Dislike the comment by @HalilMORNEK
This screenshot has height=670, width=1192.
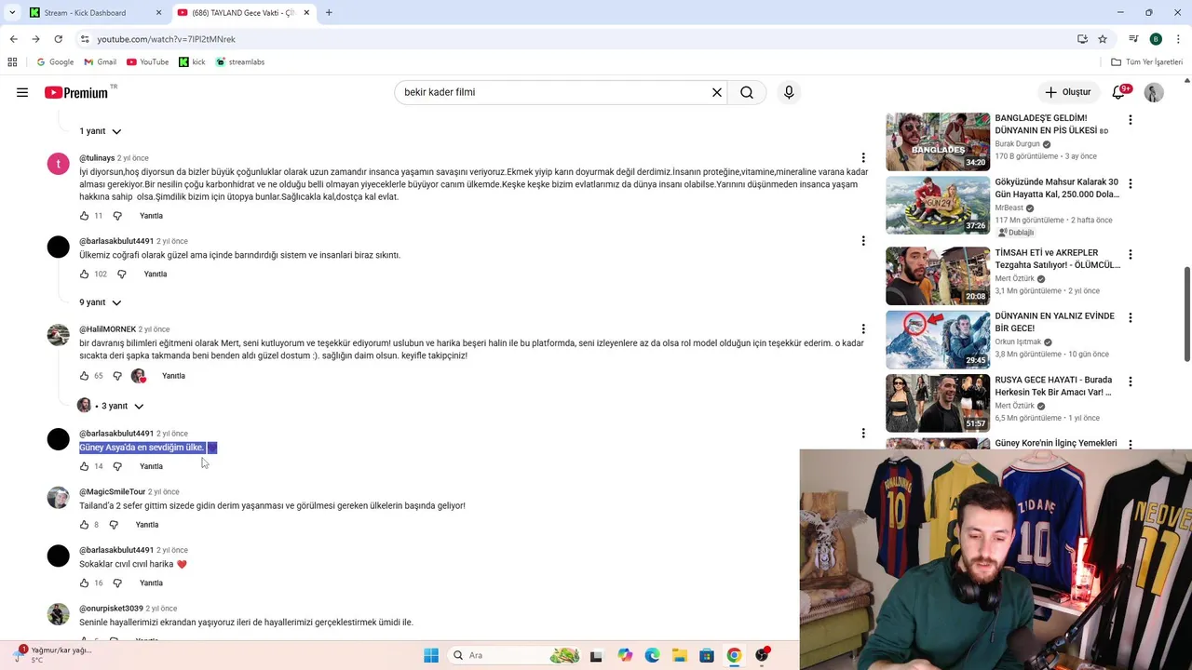[117, 376]
